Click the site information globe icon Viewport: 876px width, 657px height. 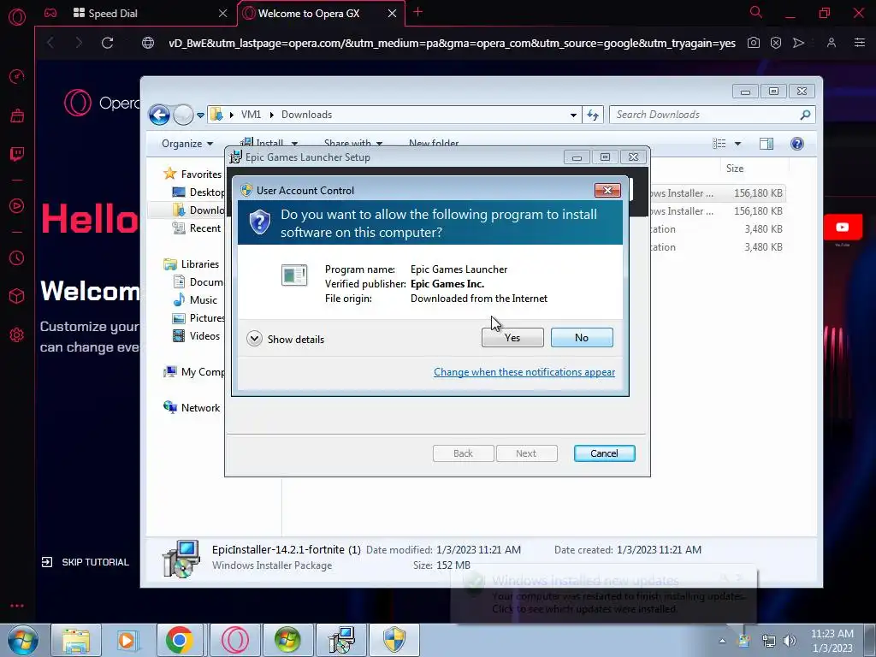coord(148,43)
